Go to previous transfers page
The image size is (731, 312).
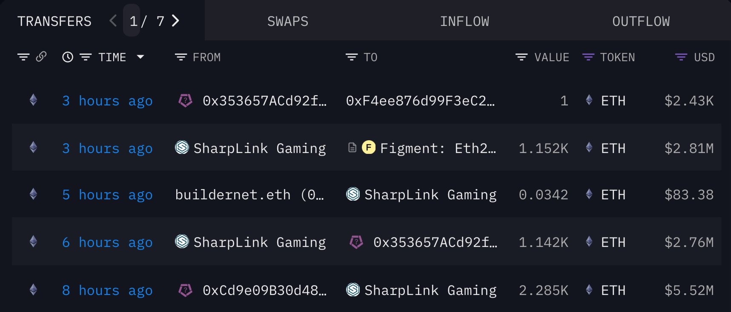click(113, 20)
